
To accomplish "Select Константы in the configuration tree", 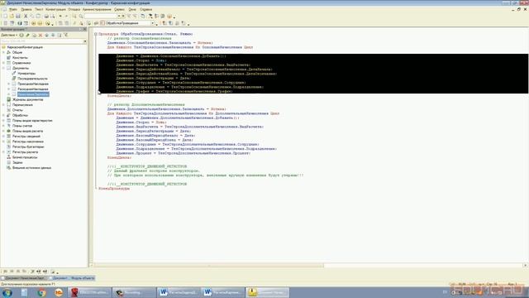I will pos(20,58).
